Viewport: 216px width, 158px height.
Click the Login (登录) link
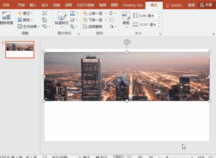pos(192,5)
